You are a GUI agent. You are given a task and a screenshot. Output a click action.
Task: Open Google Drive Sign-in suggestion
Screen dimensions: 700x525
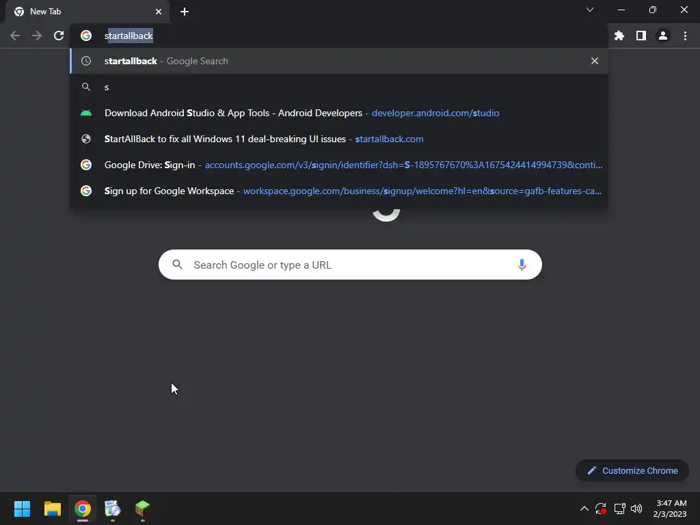pyautogui.click(x=339, y=165)
